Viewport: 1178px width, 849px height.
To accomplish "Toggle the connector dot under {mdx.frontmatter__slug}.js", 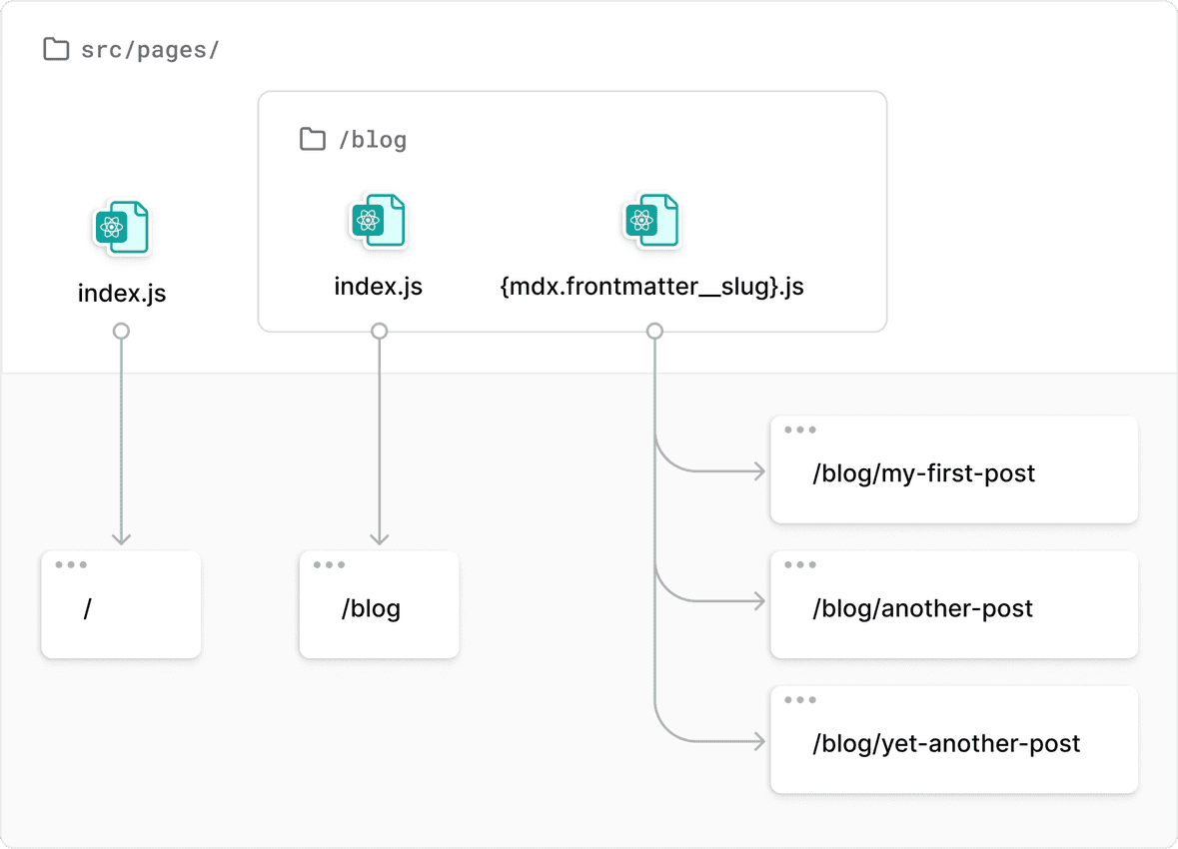I will pos(654,330).
